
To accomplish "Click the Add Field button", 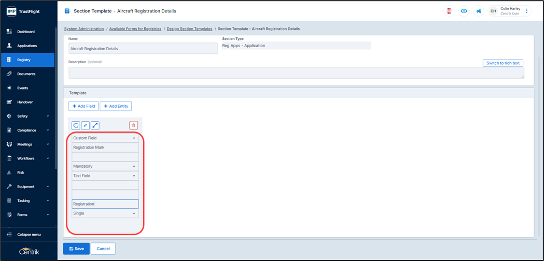I will [x=83, y=106].
